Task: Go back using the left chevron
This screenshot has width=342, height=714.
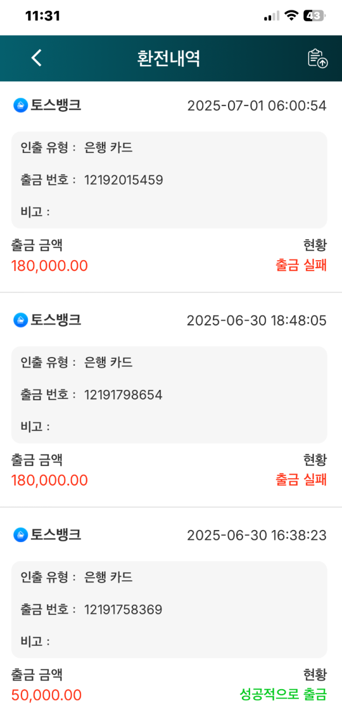Action: 36,58
